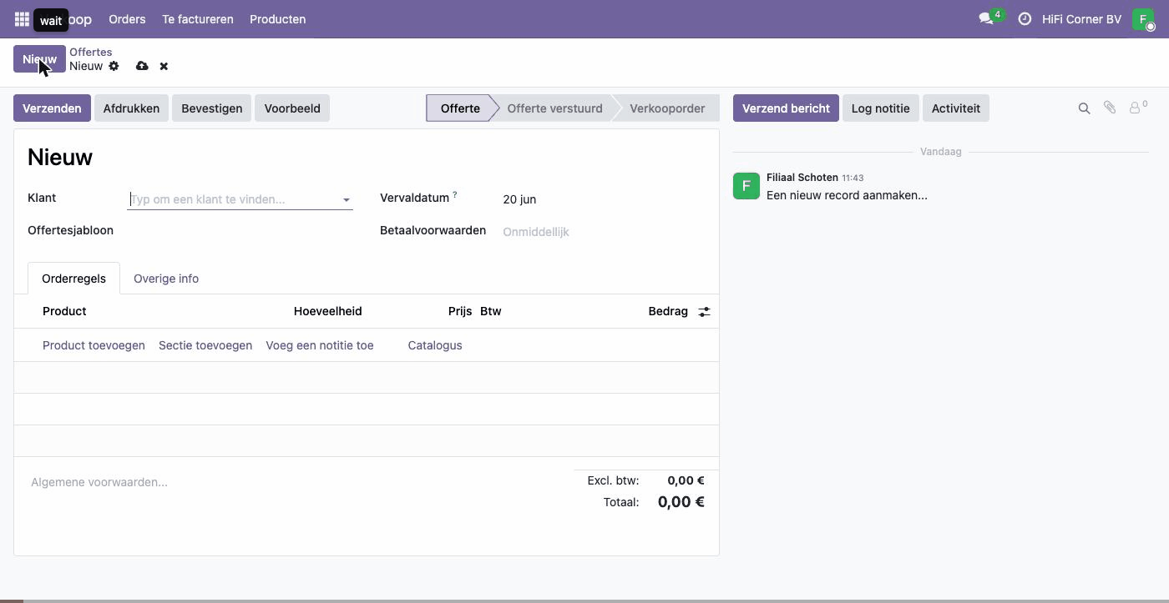Click Voeg een notitie toe link
1169x603 pixels.
tap(320, 345)
